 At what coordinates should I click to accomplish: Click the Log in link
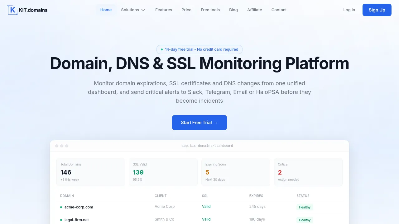tap(349, 10)
